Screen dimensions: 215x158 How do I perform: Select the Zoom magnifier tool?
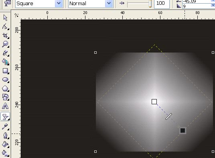tap(5, 44)
